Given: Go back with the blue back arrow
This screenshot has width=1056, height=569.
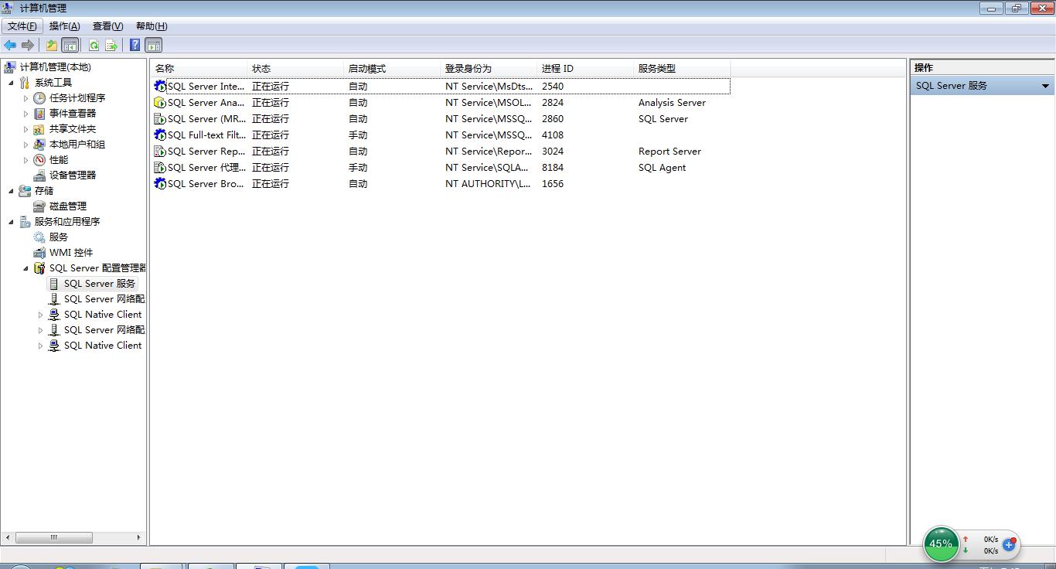Looking at the screenshot, I should point(10,45).
